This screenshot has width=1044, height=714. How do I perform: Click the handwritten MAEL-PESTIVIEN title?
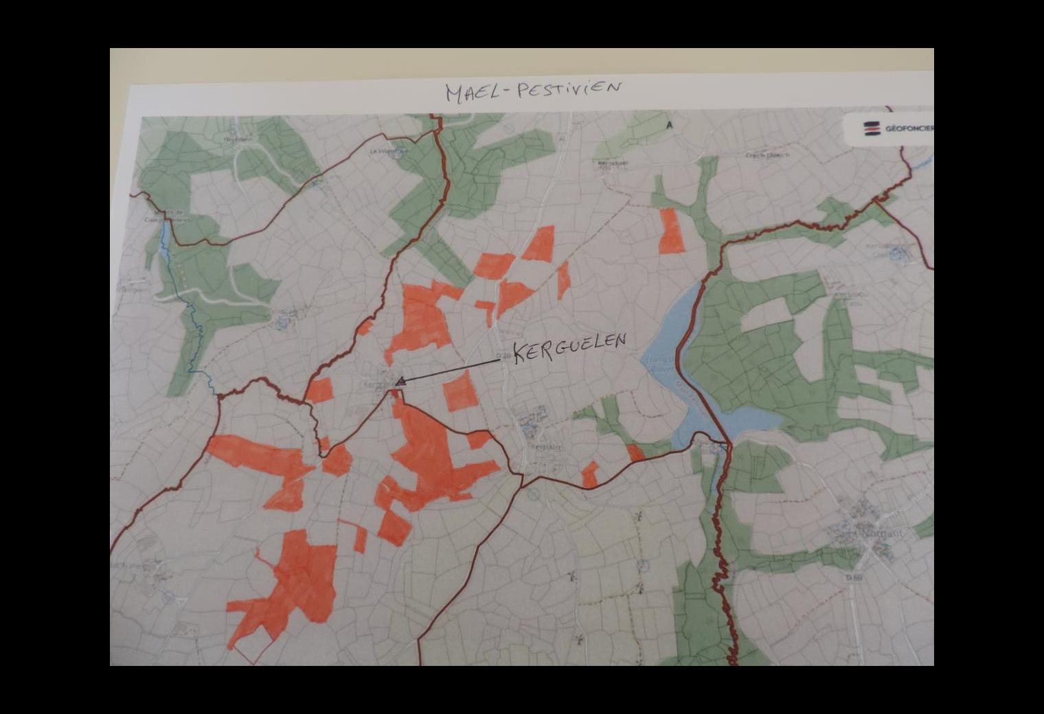(x=533, y=90)
